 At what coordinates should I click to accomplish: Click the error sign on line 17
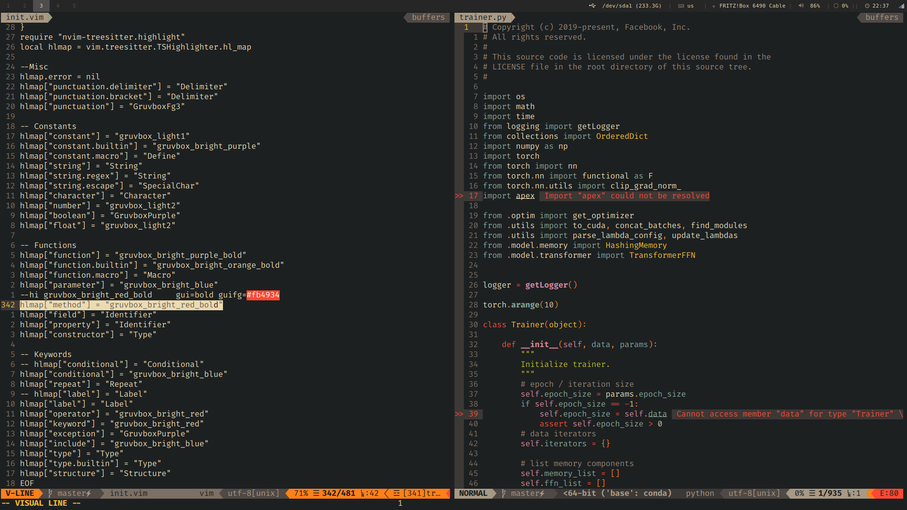pos(459,195)
